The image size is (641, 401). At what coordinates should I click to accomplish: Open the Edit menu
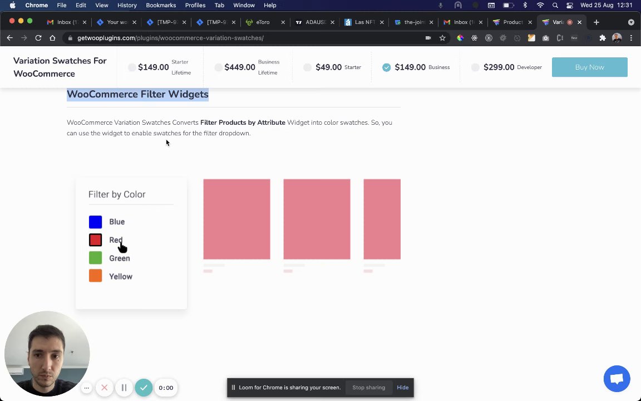coord(81,6)
